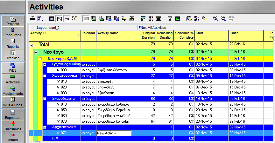Click the Original Duration column header

tap(143, 36)
